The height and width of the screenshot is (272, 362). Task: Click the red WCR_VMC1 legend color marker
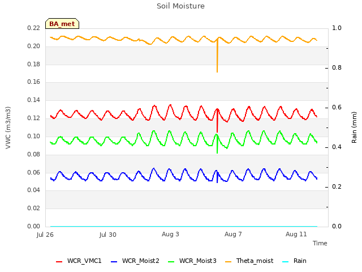[59, 262]
